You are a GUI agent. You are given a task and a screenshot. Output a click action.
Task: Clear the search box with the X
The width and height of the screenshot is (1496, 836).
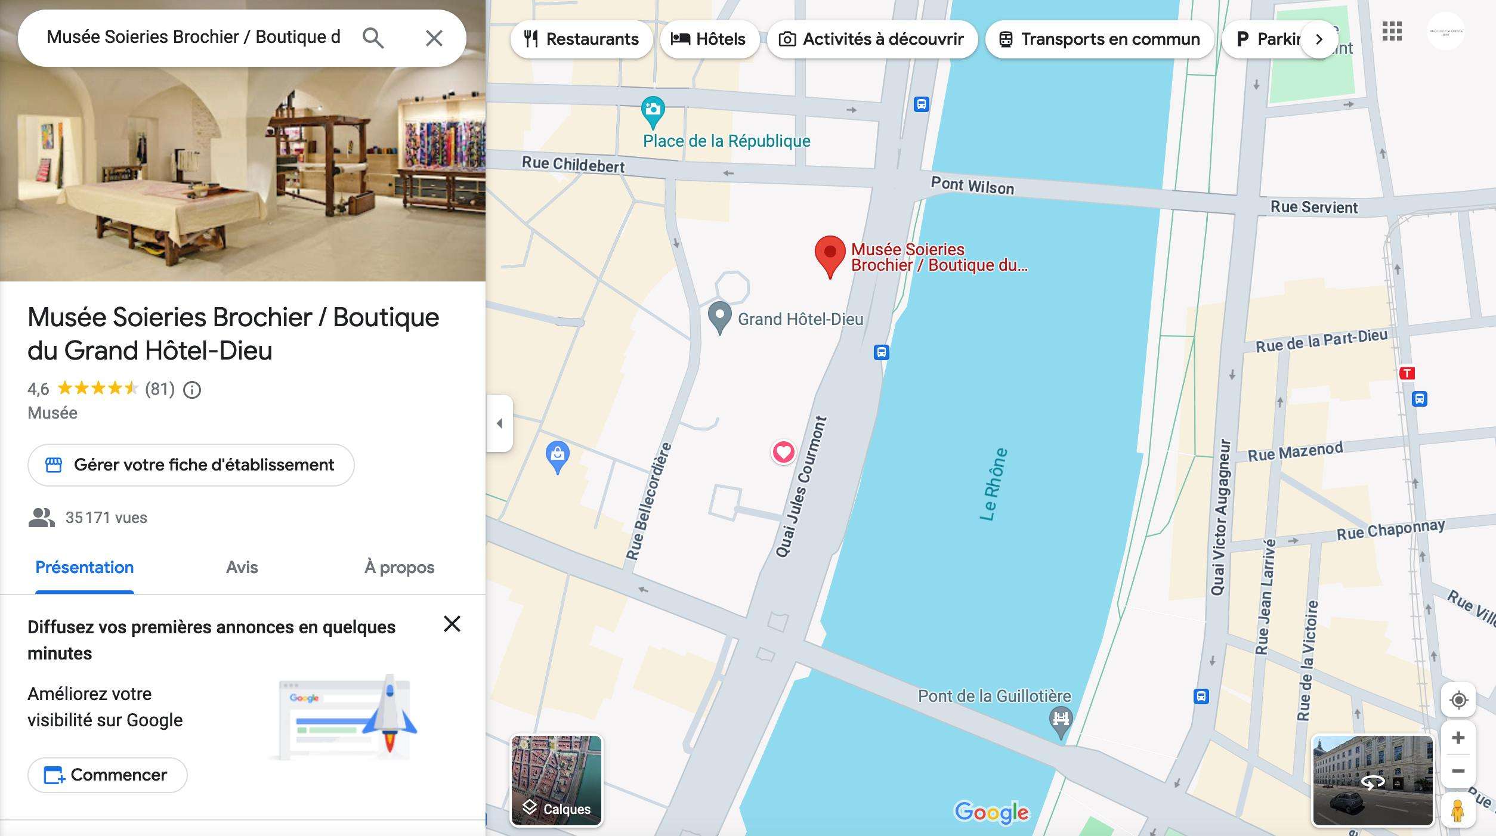tap(434, 38)
